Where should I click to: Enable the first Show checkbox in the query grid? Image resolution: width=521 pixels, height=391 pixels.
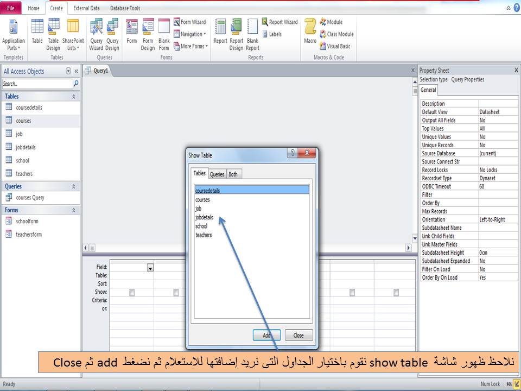132,292
